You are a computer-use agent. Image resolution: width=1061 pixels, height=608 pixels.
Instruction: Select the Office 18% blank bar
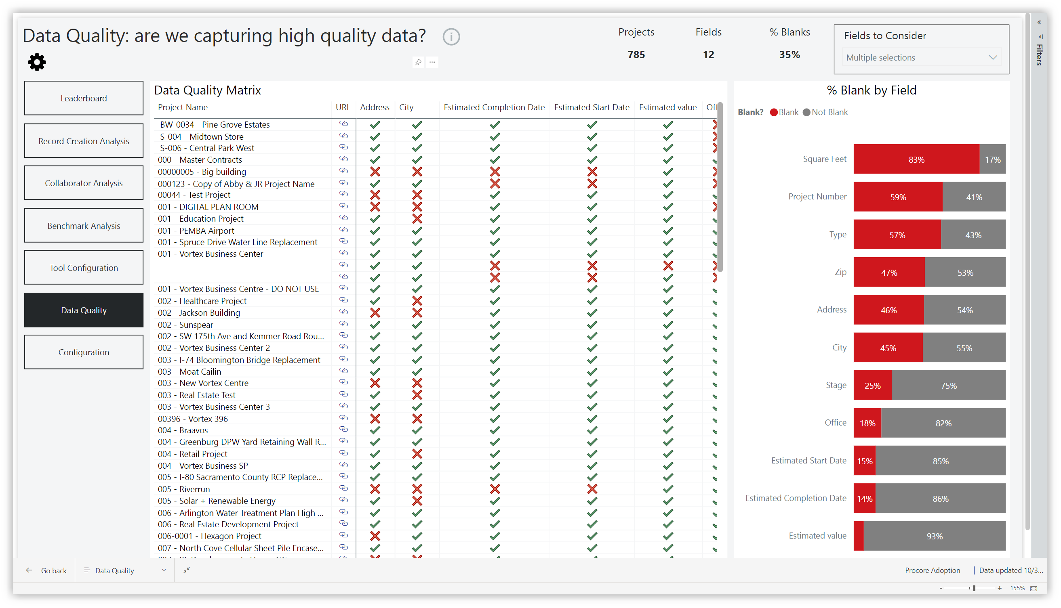[x=867, y=423]
